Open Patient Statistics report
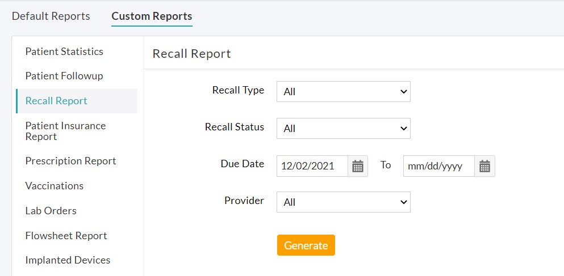The image size is (564, 276). [64, 52]
